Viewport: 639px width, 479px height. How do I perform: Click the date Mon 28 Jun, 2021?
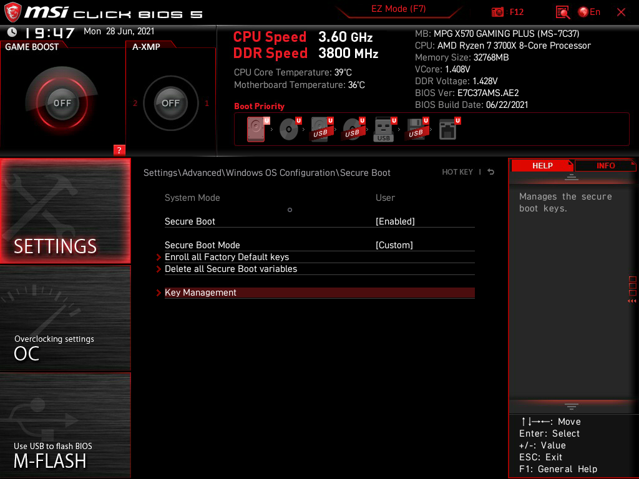(x=119, y=31)
